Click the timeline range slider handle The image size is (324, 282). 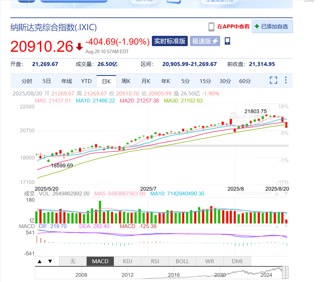coord(285,272)
